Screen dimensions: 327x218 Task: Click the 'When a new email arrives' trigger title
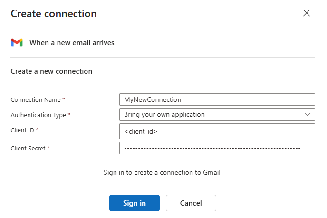(72, 43)
